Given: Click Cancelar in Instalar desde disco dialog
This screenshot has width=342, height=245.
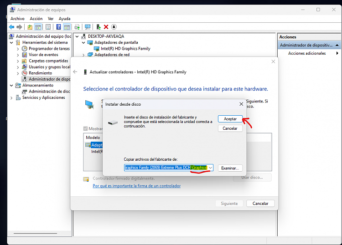Looking at the screenshot, I should pyautogui.click(x=230, y=128).
